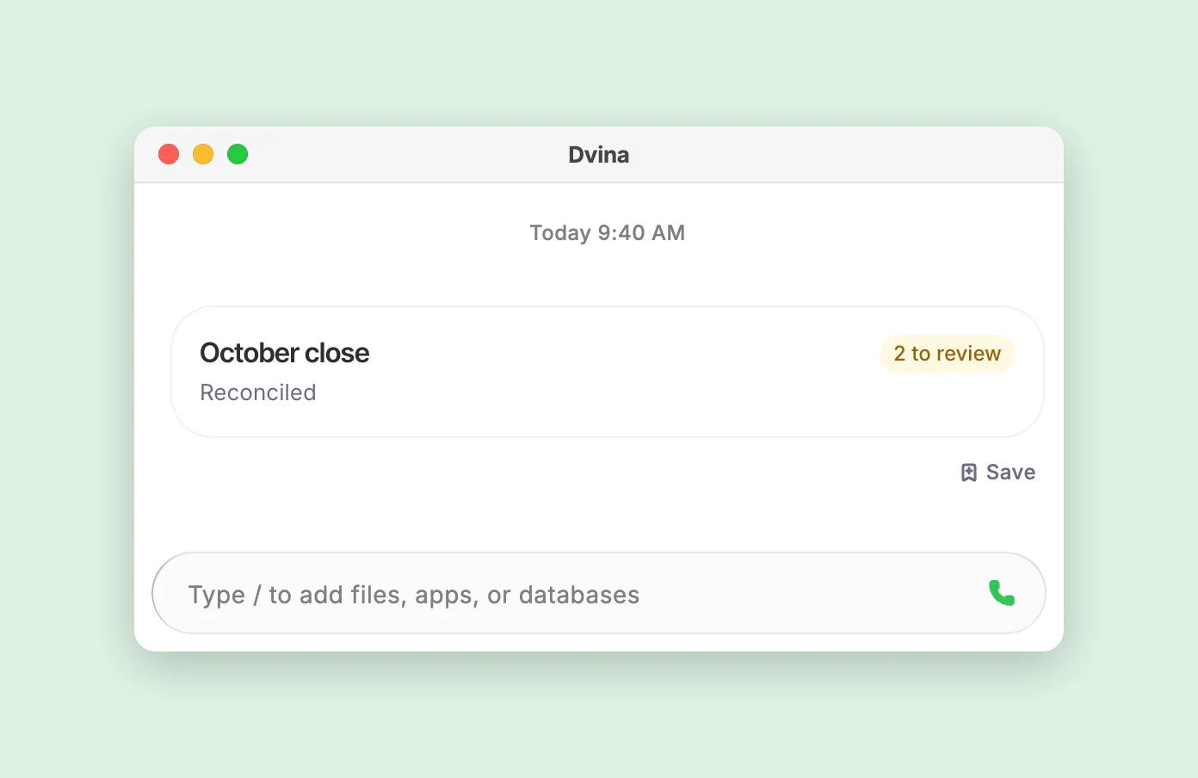Select the 'Reconciled' status text
1198x778 pixels.
click(x=258, y=392)
